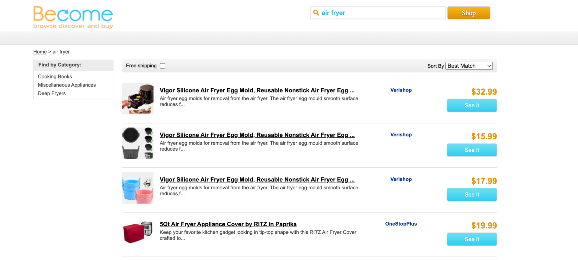
Task: Click the $32.99 price
Action: click(x=484, y=92)
